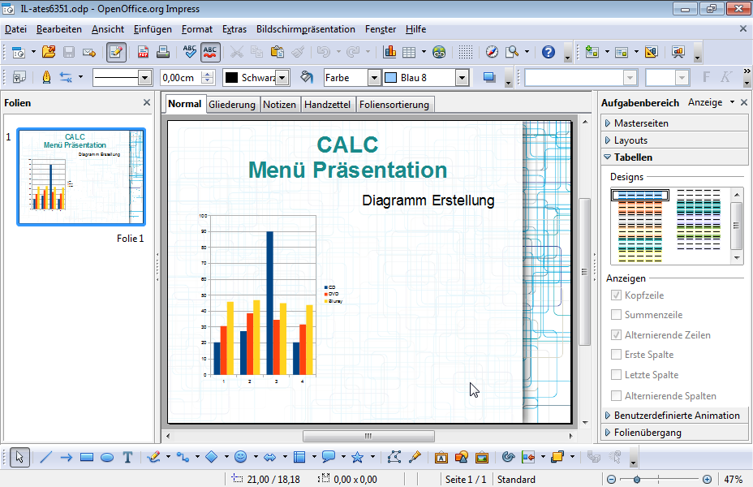Open the Format menu
This screenshot has width=753, height=487.
pos(197,29)
